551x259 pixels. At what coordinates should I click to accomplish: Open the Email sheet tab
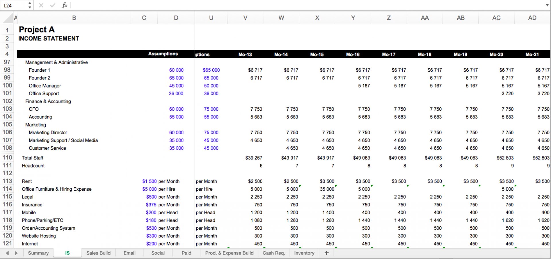tap(129, 253)
